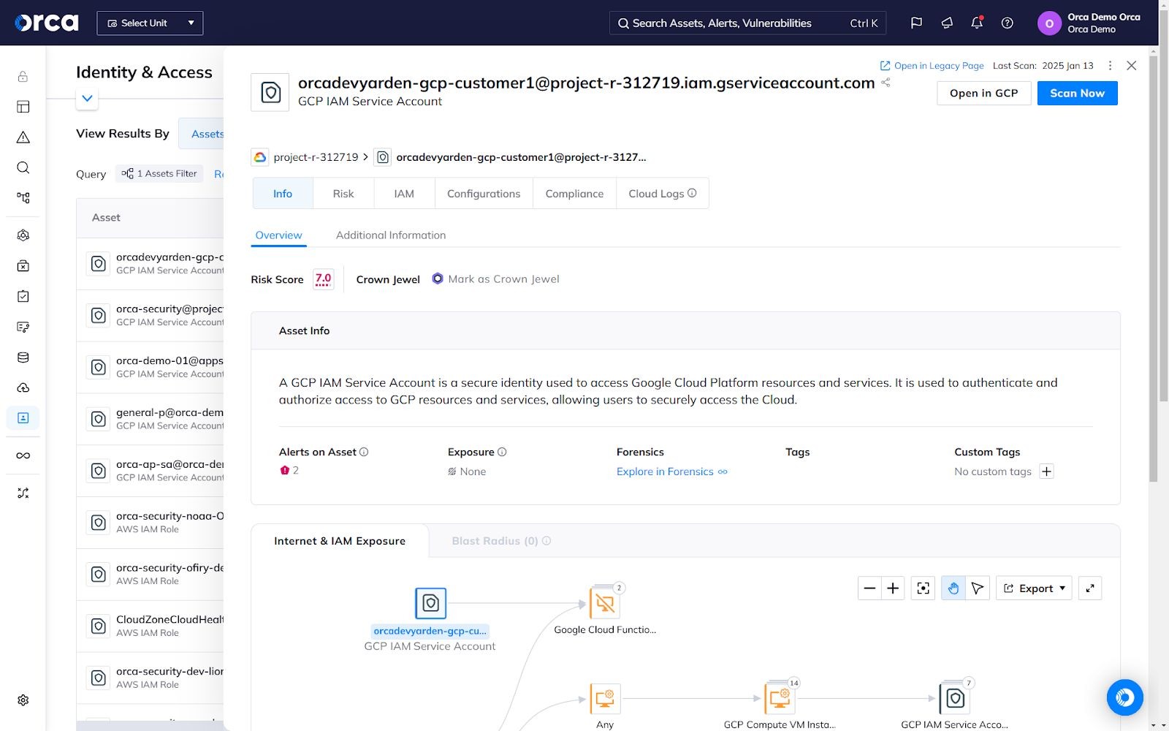Select orca-demo-01@apps service account row

click(x=151, y=367)
